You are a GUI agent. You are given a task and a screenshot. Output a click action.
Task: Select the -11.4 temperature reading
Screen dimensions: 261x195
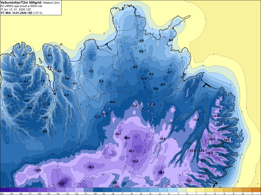(x=152, y=104)
